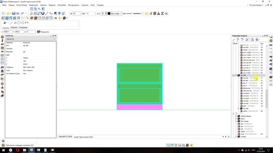Image resolution: width=273 pixels, height=153 pixels.
Task: Click the Y coordinate input field
Action: 19,32
